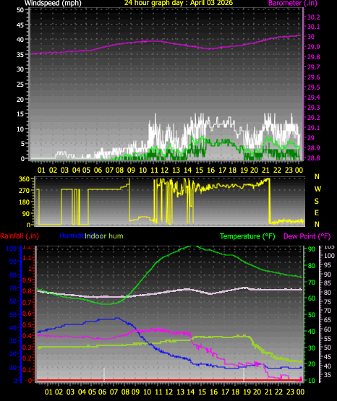Select the "S" compass label
The height and width of the screenshot is (401, 337).
click(317, 202)
